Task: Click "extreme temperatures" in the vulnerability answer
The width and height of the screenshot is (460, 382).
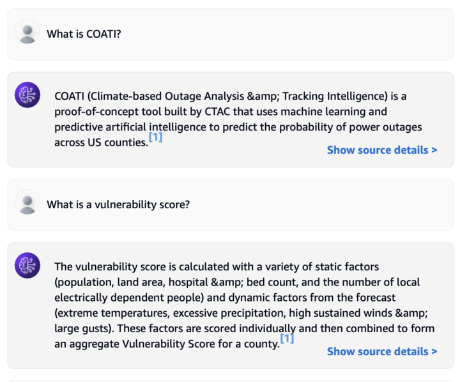Action: [114, 313]
